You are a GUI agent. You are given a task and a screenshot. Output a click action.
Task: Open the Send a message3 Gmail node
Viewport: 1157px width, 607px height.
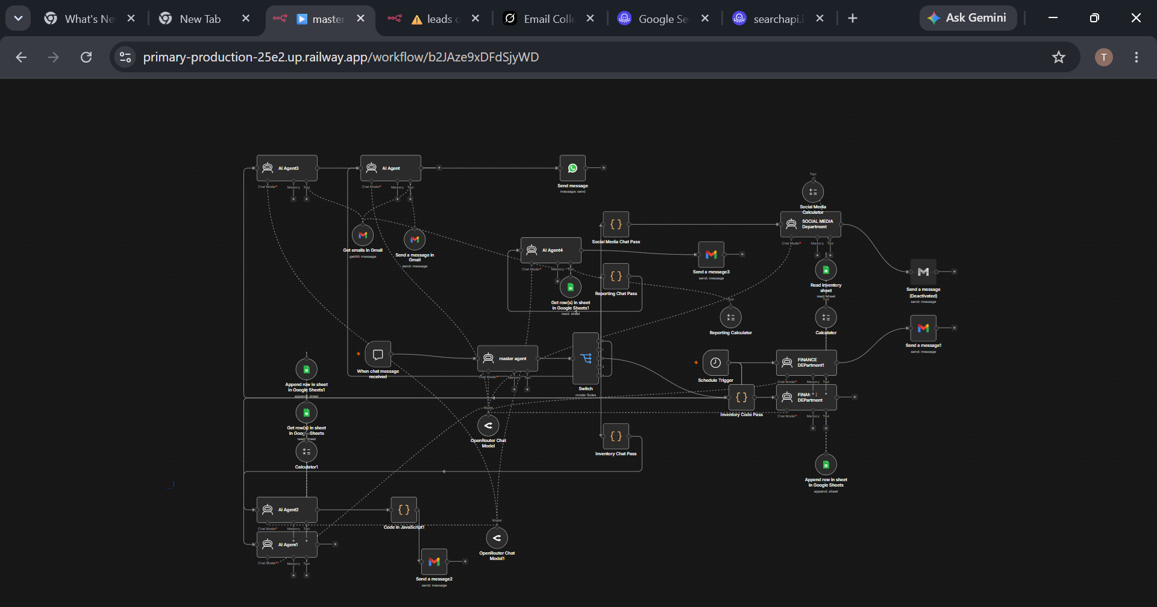pos(711,255)
